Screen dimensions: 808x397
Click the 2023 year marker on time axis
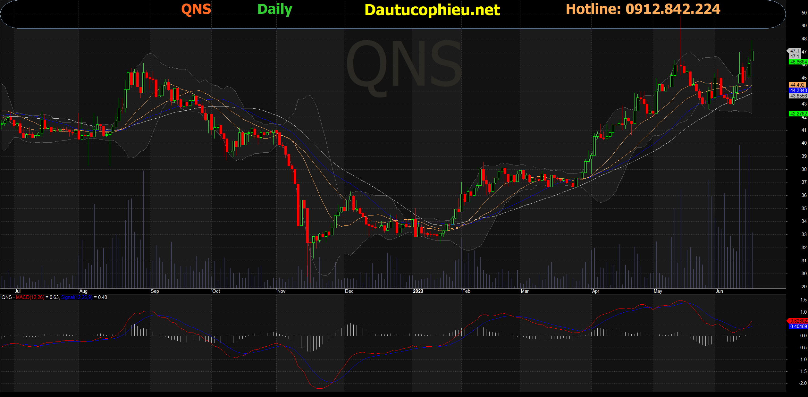click(x=418, y=291)
